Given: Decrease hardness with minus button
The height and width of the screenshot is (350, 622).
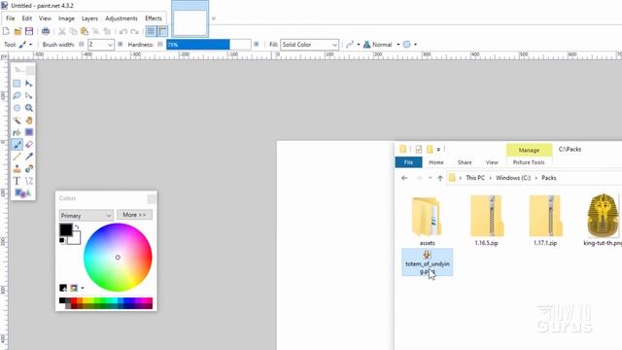Looking at the screenshot, I should pos(160,45).
